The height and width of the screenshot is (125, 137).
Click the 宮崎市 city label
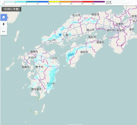(x=51, y=84)
